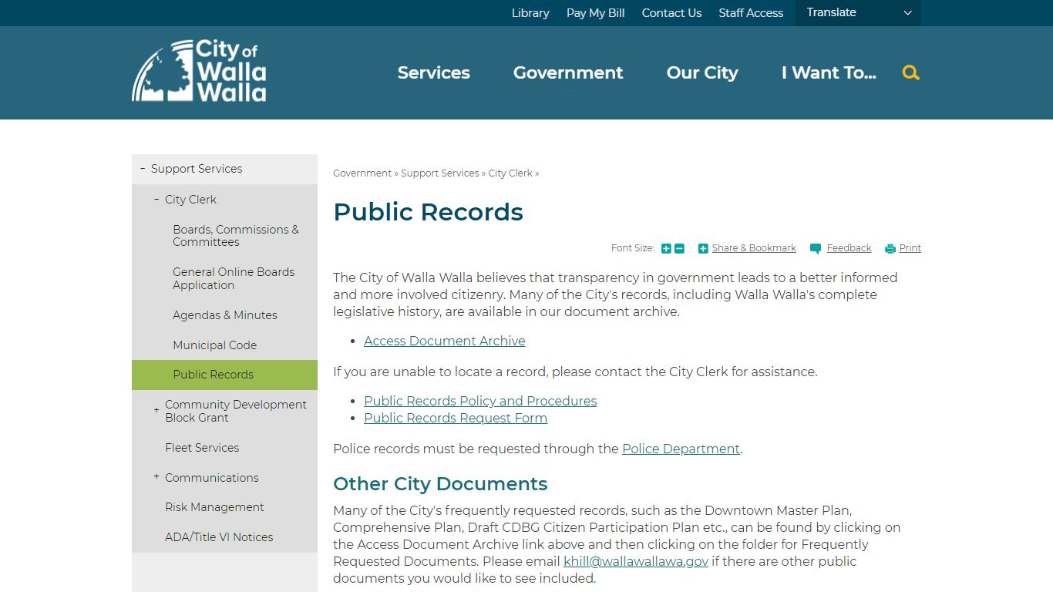Click the printer icon
1053x592 pixels.
click(x=890, y=248)
